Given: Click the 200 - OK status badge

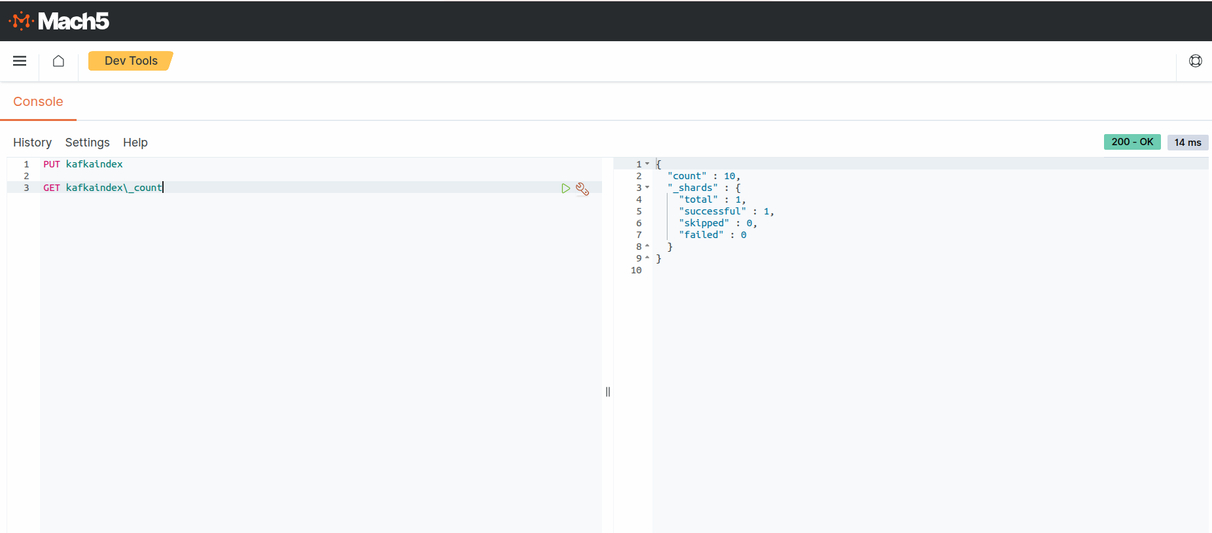Looking at the screenshot, I should click(1132, 142).
